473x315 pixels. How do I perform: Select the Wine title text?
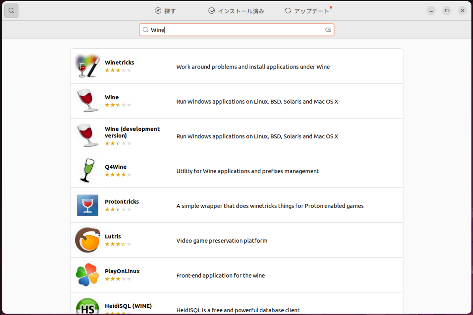(112, 97)
